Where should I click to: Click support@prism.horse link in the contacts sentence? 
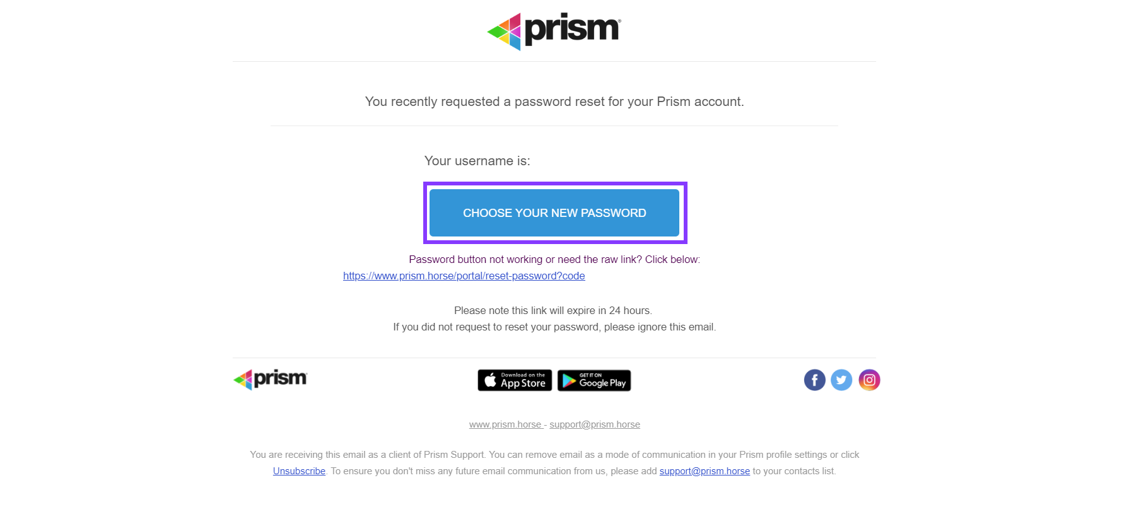(705, 471)
